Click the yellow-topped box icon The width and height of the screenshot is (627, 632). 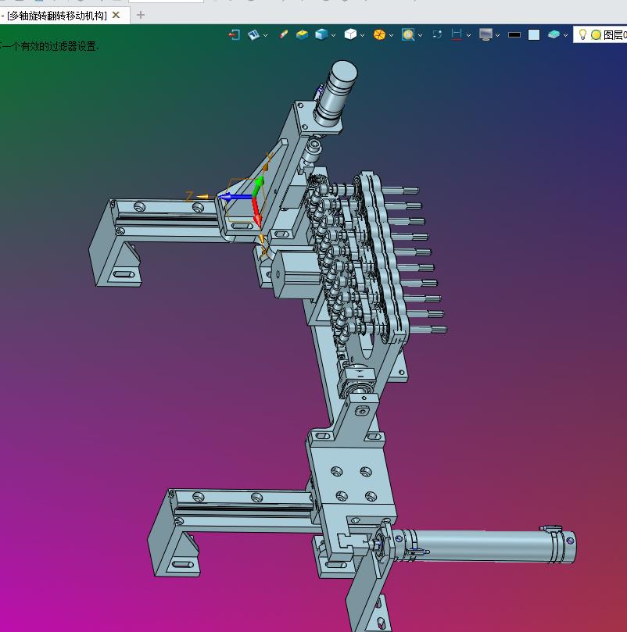click(302, 34)
